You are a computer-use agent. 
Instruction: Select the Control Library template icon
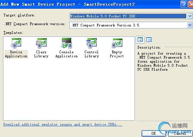(91, 43)
